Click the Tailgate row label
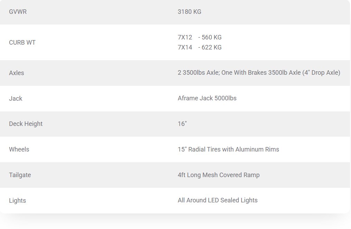351x229 pixels. 20,175
